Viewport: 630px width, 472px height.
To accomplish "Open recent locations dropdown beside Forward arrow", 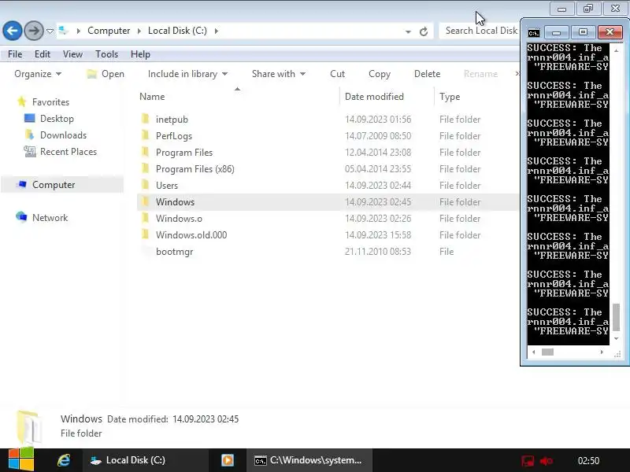I will pyautogui.click(x=50, y=31).
